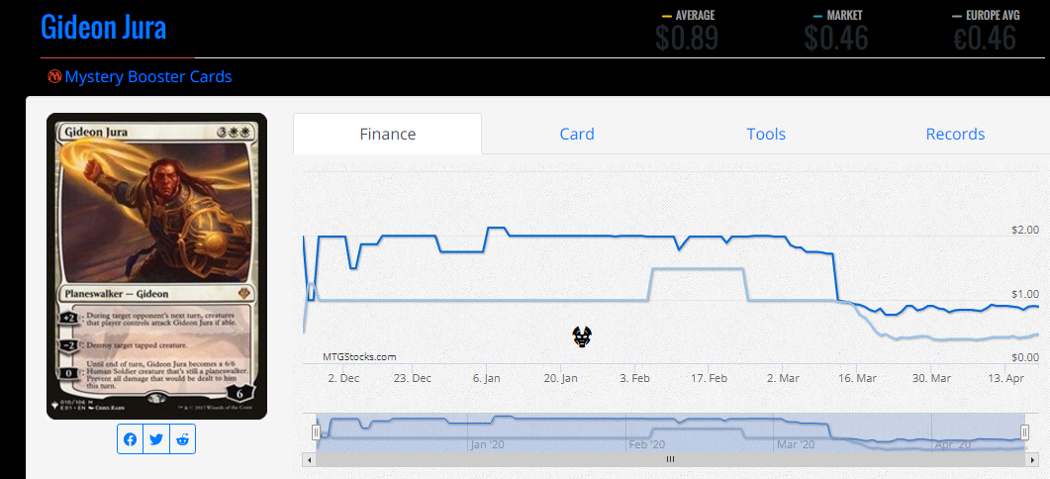The height and width of the screenshot is (479, 1050).
Task: Click the 2. Mar axis label
Action: (783, 378)
